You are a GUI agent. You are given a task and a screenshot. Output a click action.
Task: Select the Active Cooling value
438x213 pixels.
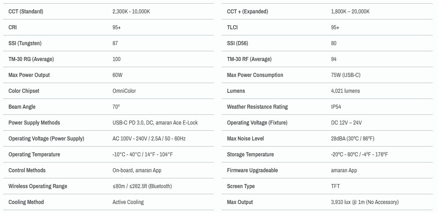[128, 202]
